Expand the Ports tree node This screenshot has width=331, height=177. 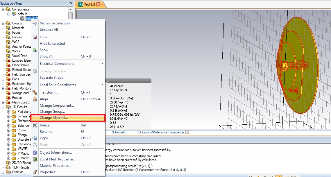tap(3, 79)
